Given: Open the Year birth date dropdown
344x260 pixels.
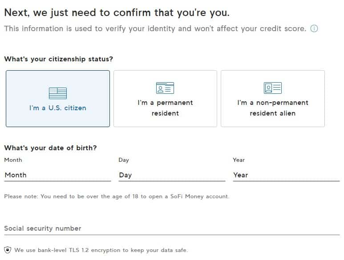Looking at the screenshot, I should pos(286,175).
